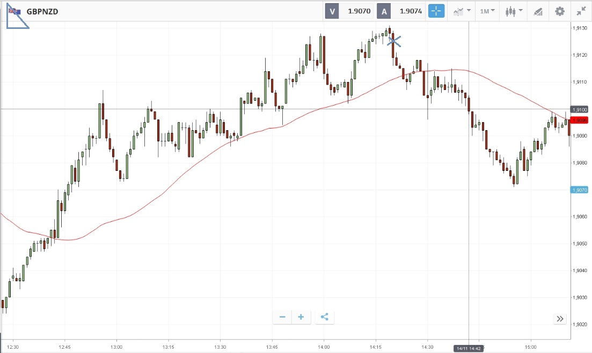Click the red current price label
Viewport: 592px width, 353px height.
pos(580,120)
